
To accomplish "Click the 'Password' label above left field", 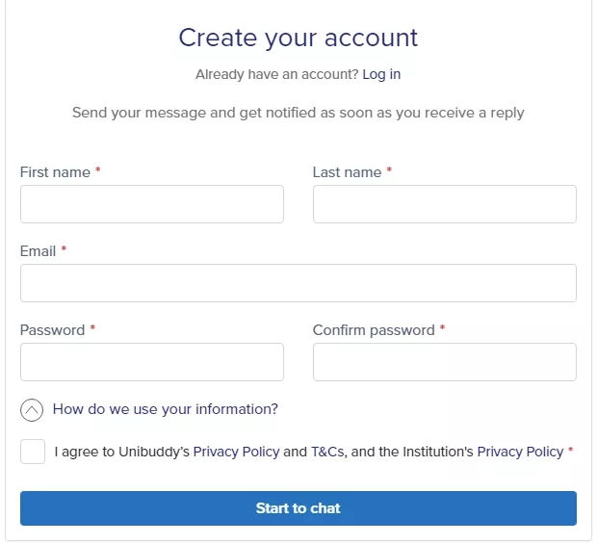I will (x=52, y=330).
